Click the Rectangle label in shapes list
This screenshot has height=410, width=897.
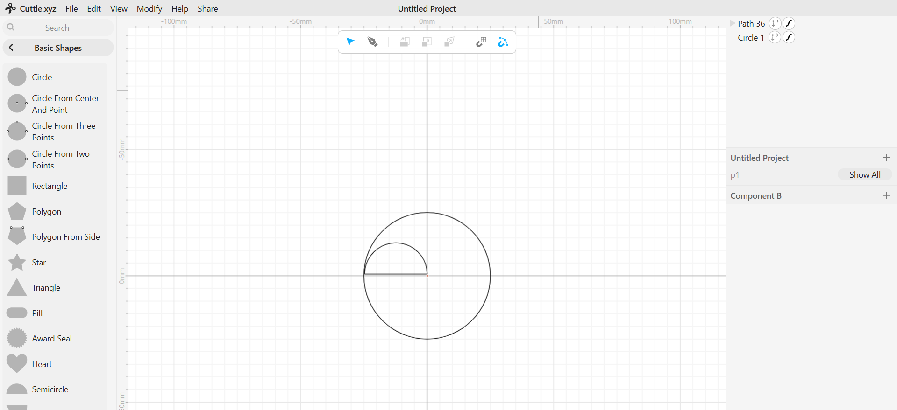pos(50,186)
